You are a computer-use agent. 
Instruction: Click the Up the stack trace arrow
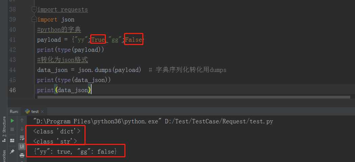(22, 121)
